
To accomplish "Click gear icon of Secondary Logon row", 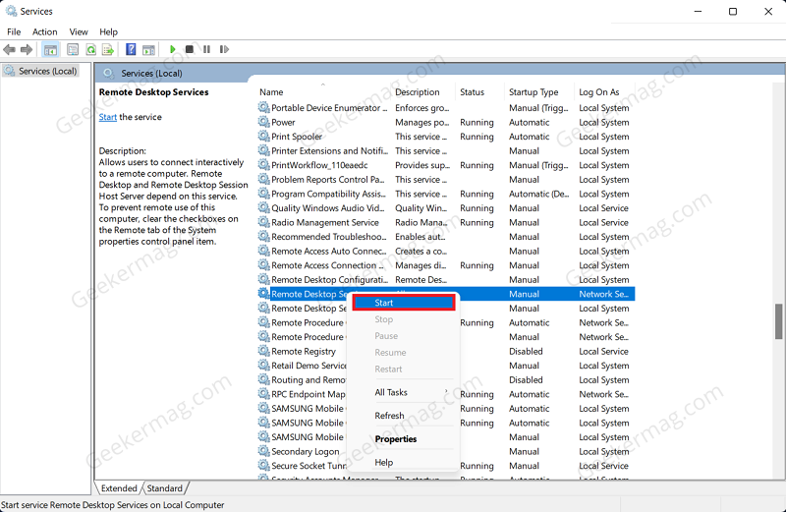I will click(x=263, y=451).
